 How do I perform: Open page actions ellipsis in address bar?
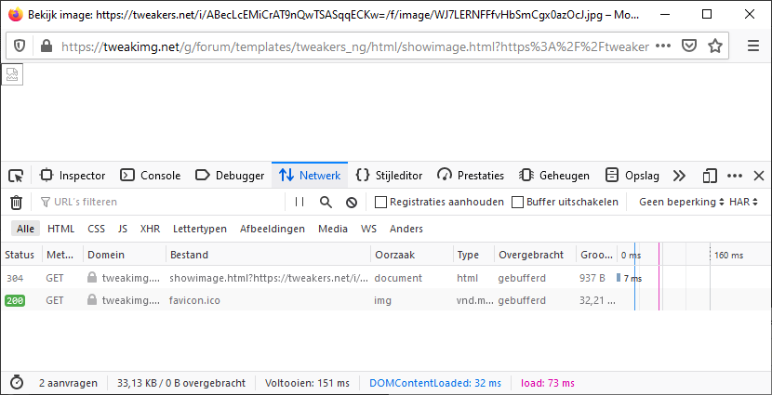[x=663, y=46]
